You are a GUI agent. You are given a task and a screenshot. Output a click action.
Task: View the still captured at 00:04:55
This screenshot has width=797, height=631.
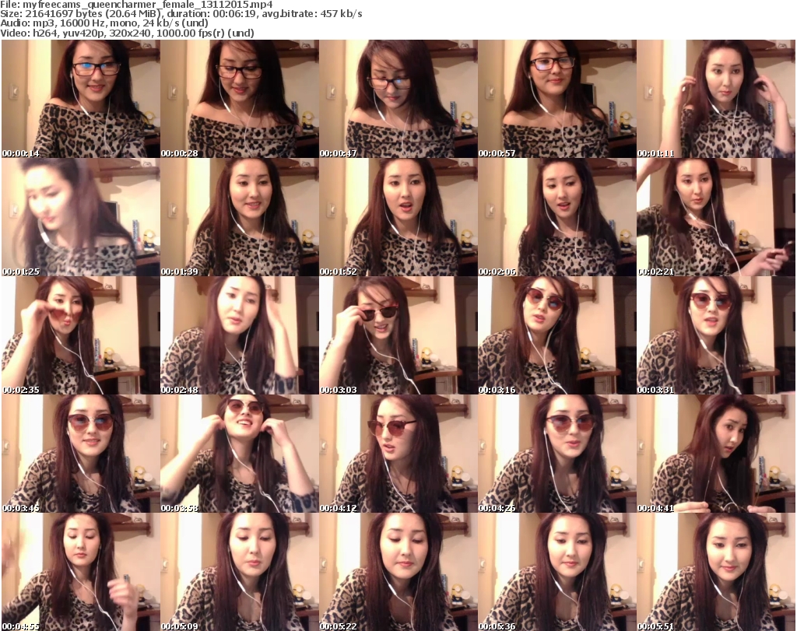pyautogui.click(x=81, y=572)
